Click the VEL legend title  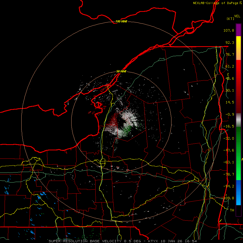[x=237, y=16]
